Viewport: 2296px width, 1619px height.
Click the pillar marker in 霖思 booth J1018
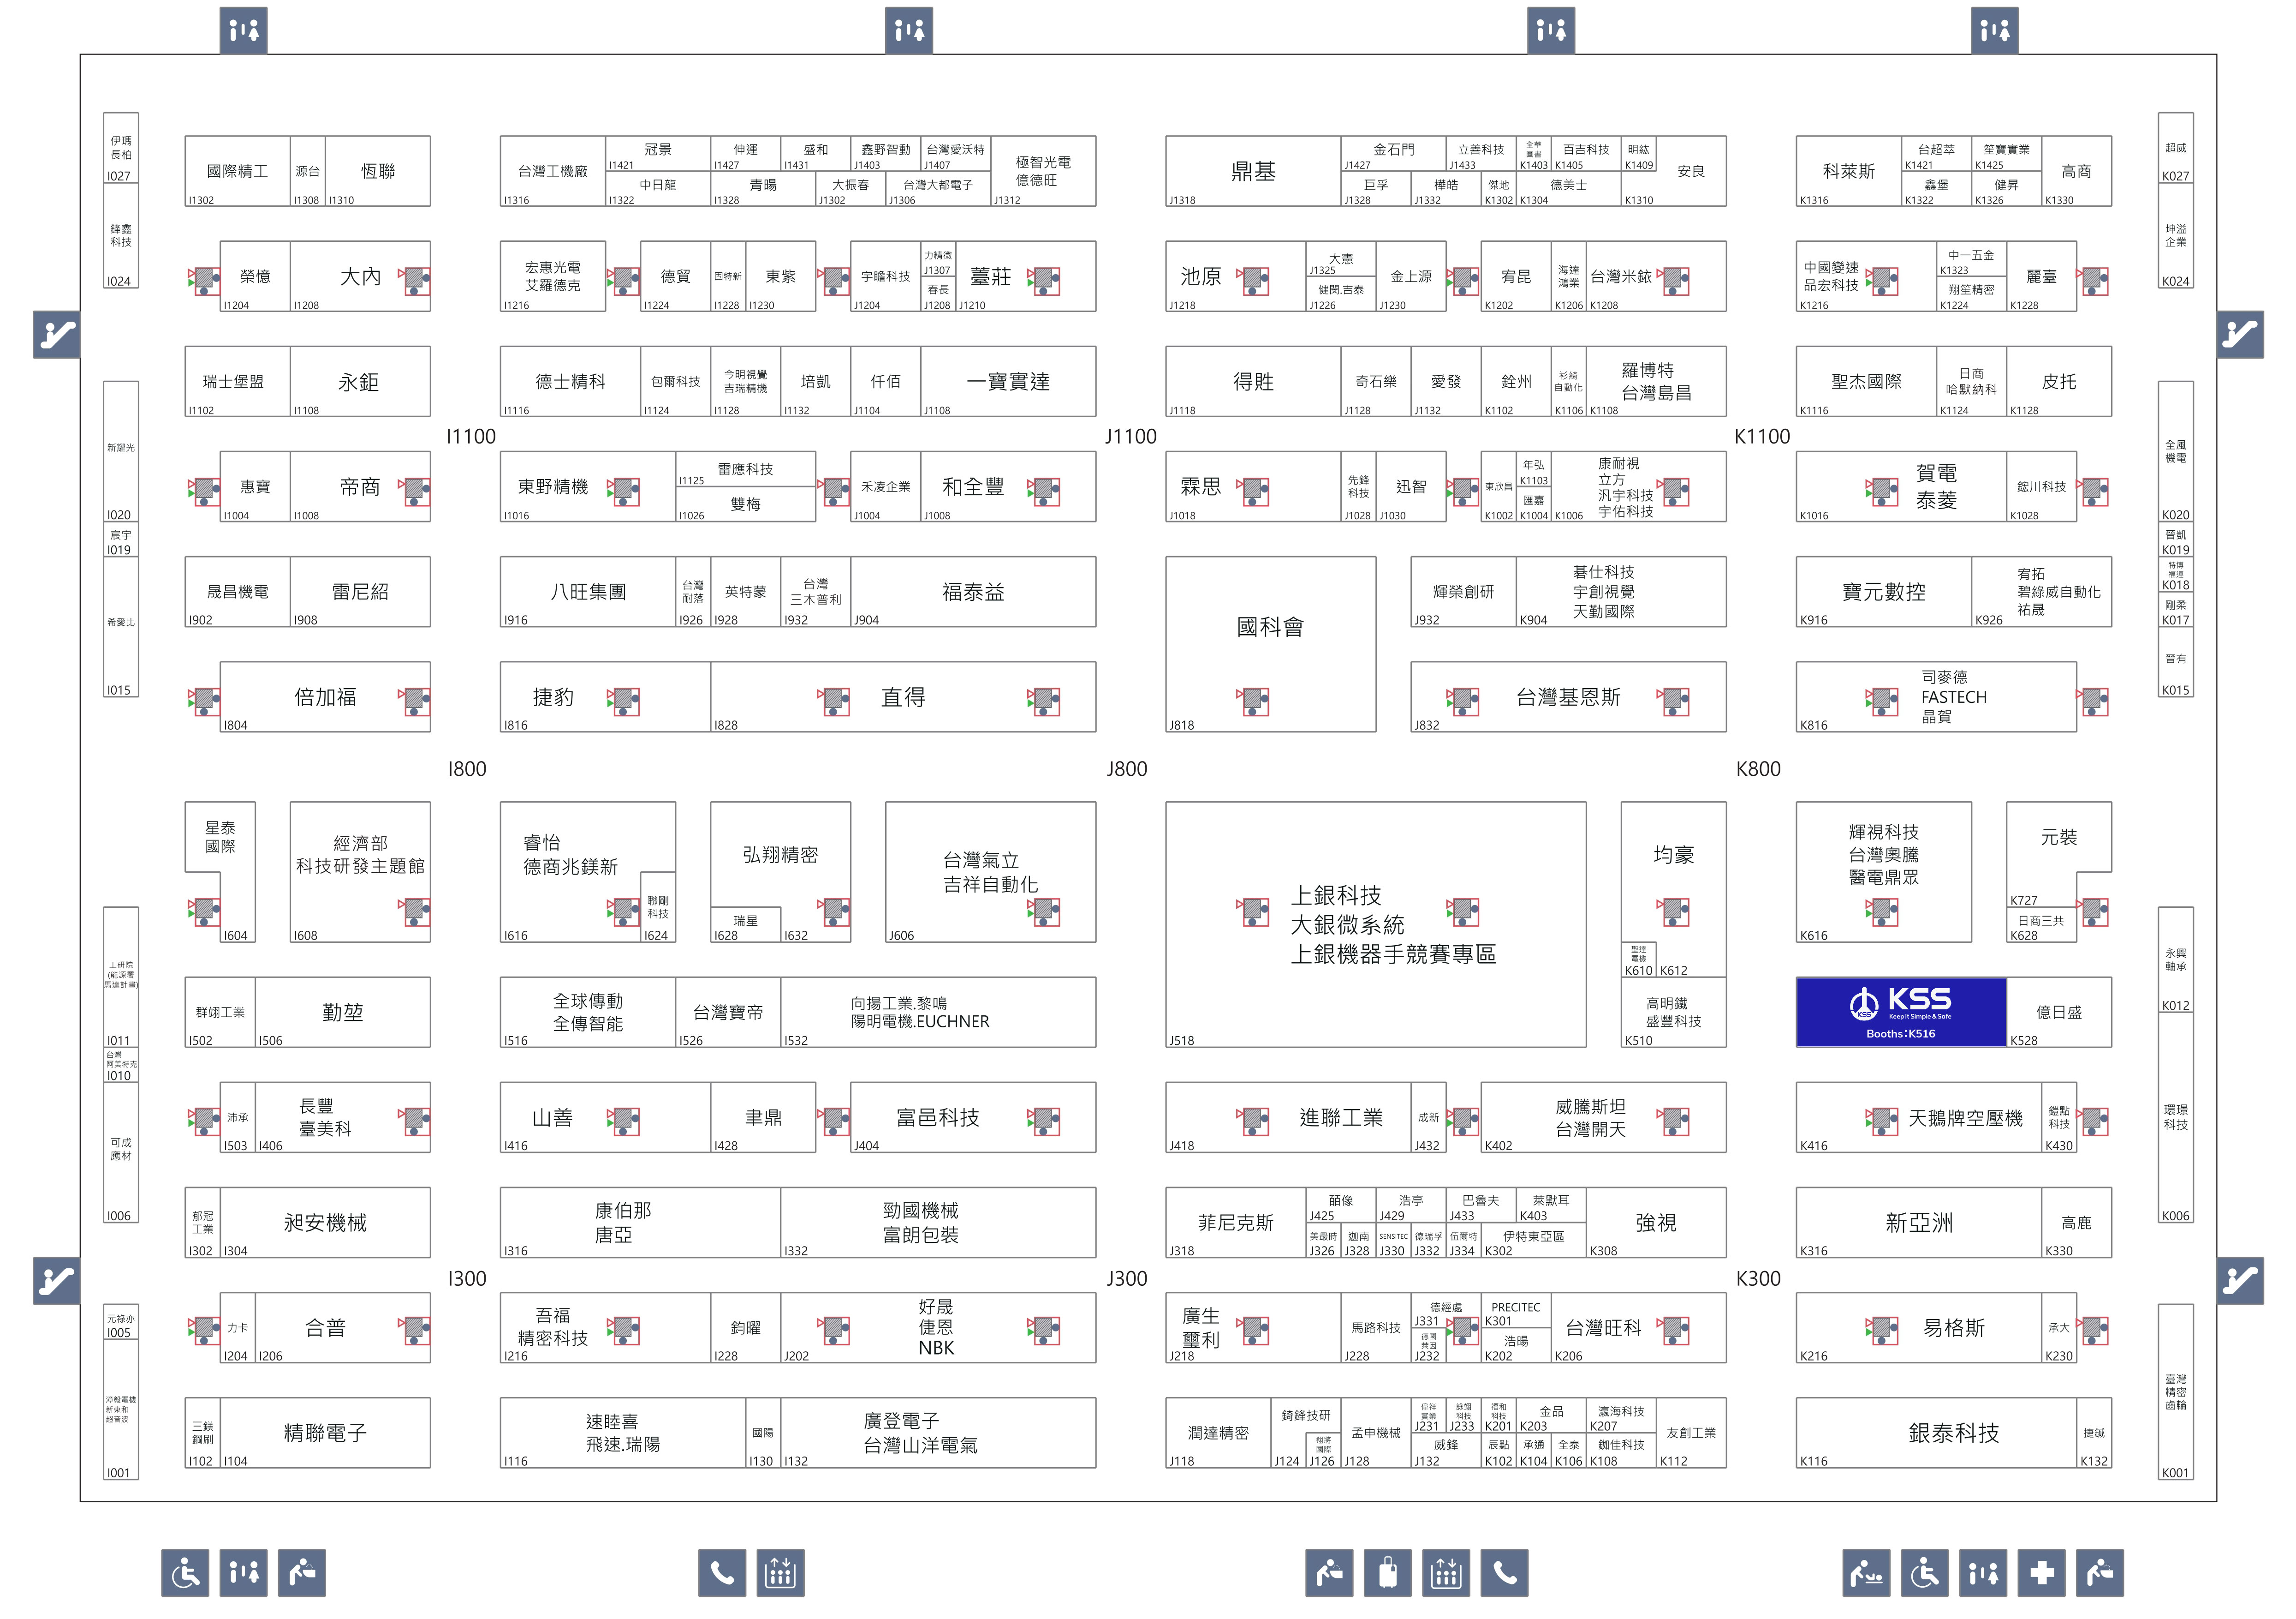tap(1254, 492)
